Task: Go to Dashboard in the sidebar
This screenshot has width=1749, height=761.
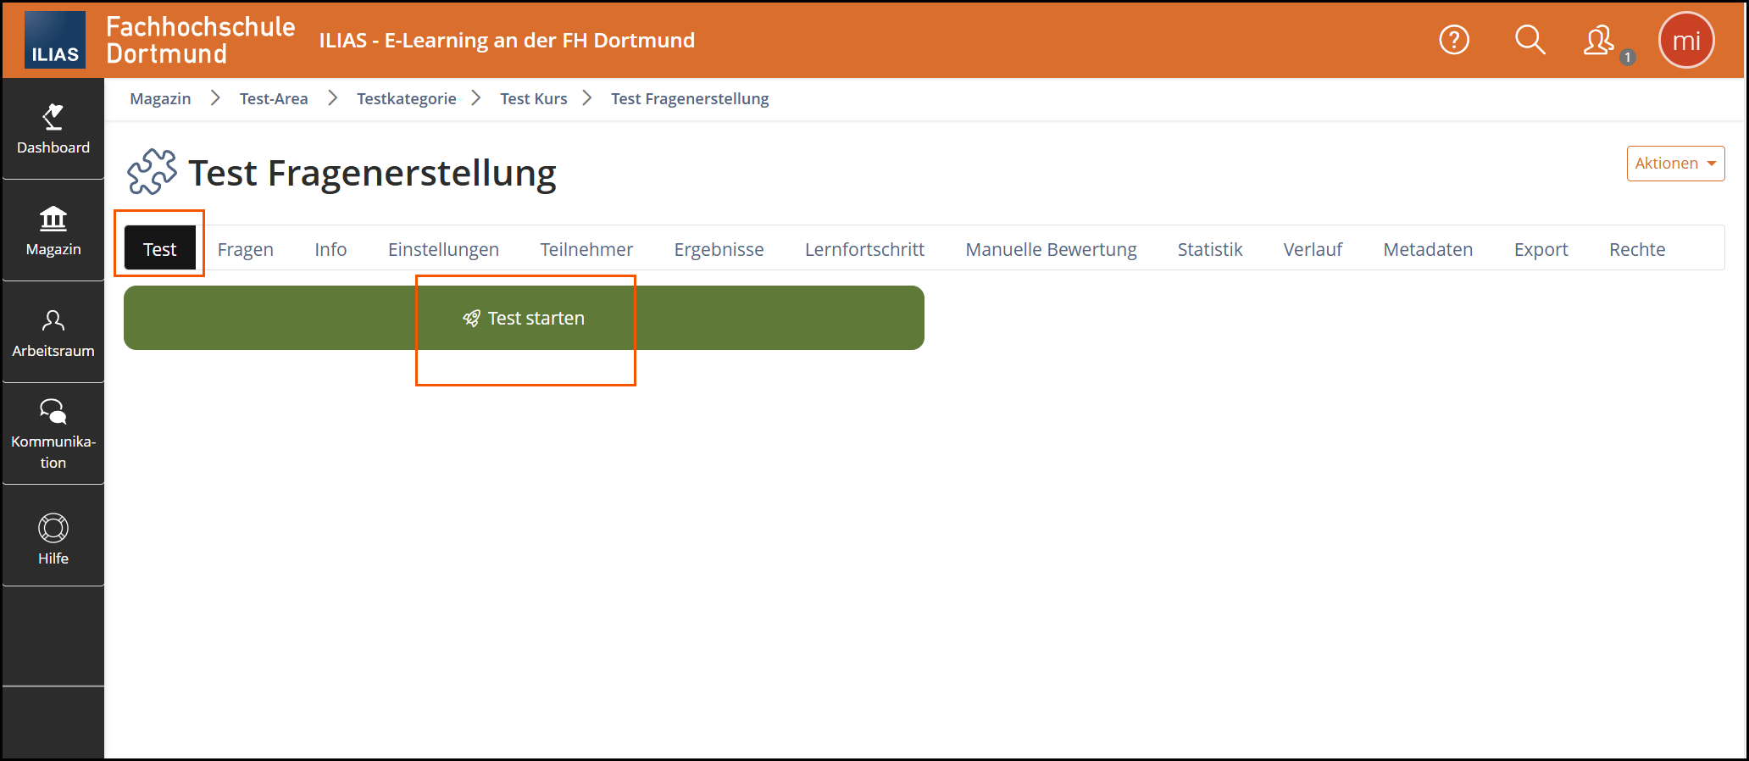Action: pos(53,129)
